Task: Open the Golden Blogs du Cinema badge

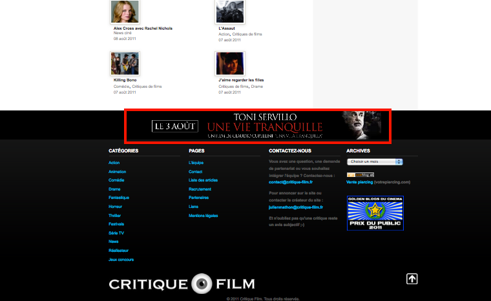Action: pos(375,213)
